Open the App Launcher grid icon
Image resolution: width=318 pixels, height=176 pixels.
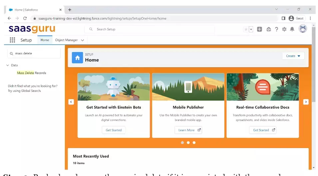tap(12, 40)
